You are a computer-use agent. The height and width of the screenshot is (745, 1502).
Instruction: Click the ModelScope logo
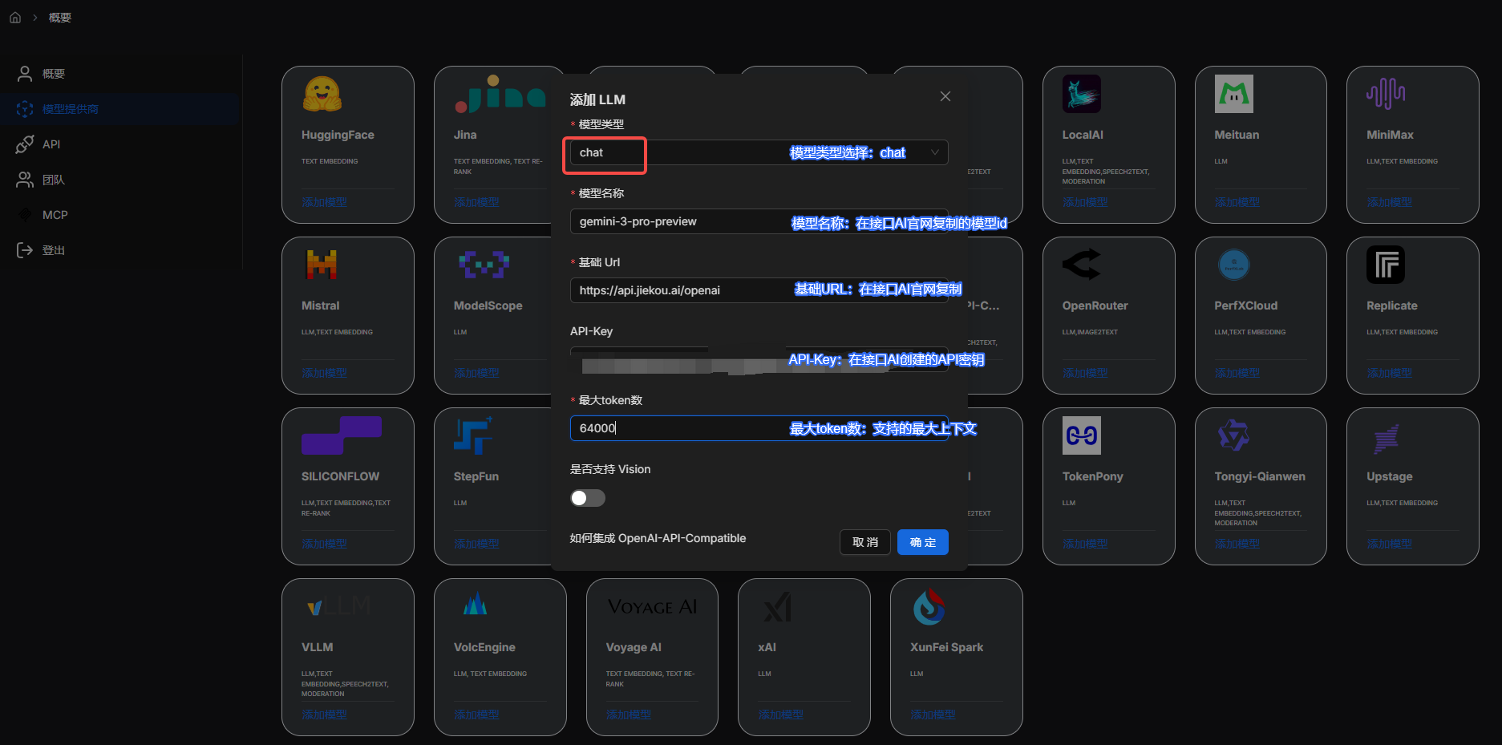tap(484, 264)
